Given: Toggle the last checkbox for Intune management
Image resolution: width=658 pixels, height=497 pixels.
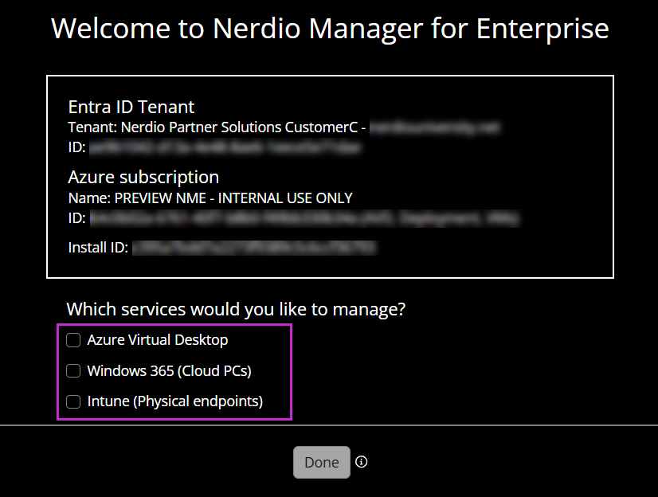Looking at the screenshot, I should tap(73, 401).
